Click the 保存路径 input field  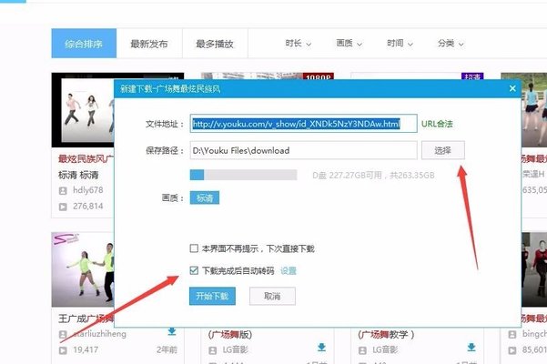pos(303,150)
